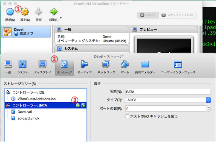
Task: Click the SATA controller icon
Action: coord(8,105)
